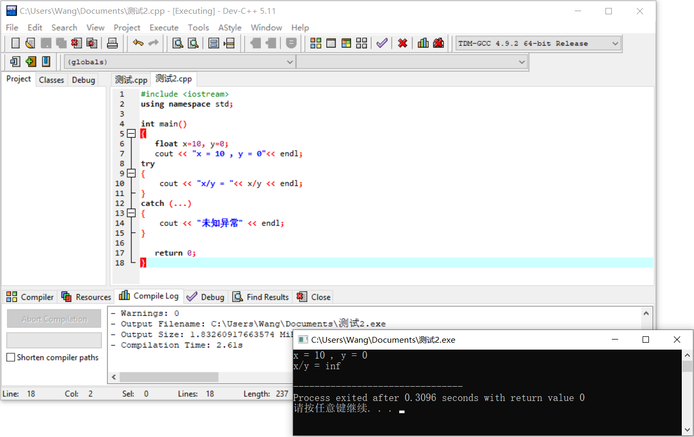The height and width of the screenshot is (437, 694).
Task: Switch to the 测试.cpp editor tab
Action: click(x=130, y=79)
